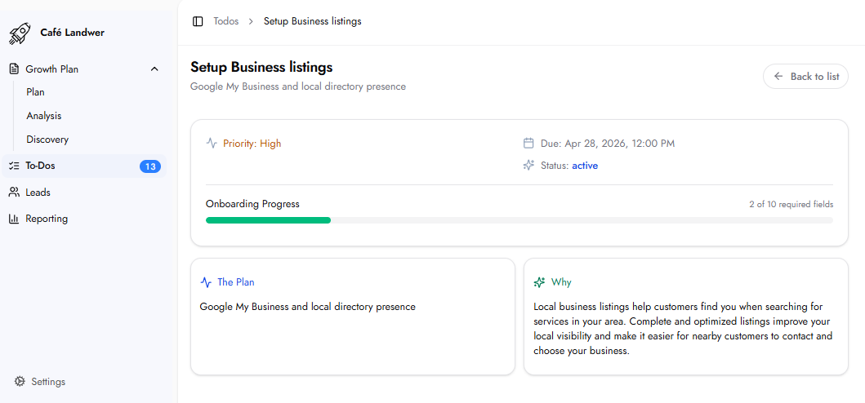This screenshot has width=865, height=403.
Task: Open the Analysis submenu item
Action: 43,116
